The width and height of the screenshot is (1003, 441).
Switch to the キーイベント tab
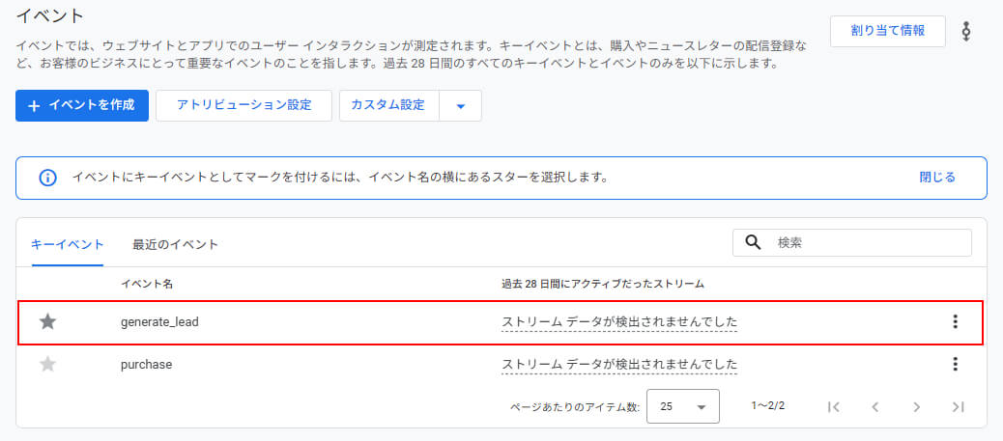pyautogui.click(x=68, y=244)
